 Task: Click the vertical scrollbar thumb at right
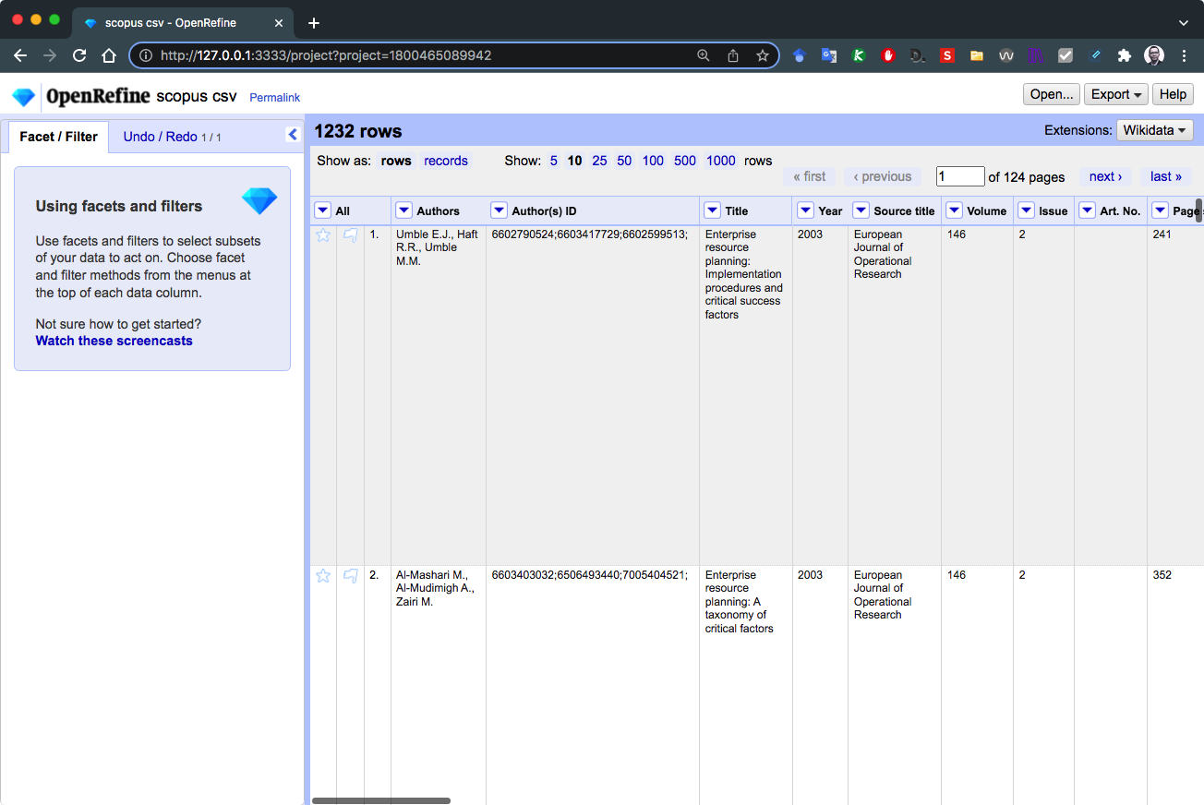click(x=1199, y=210)
